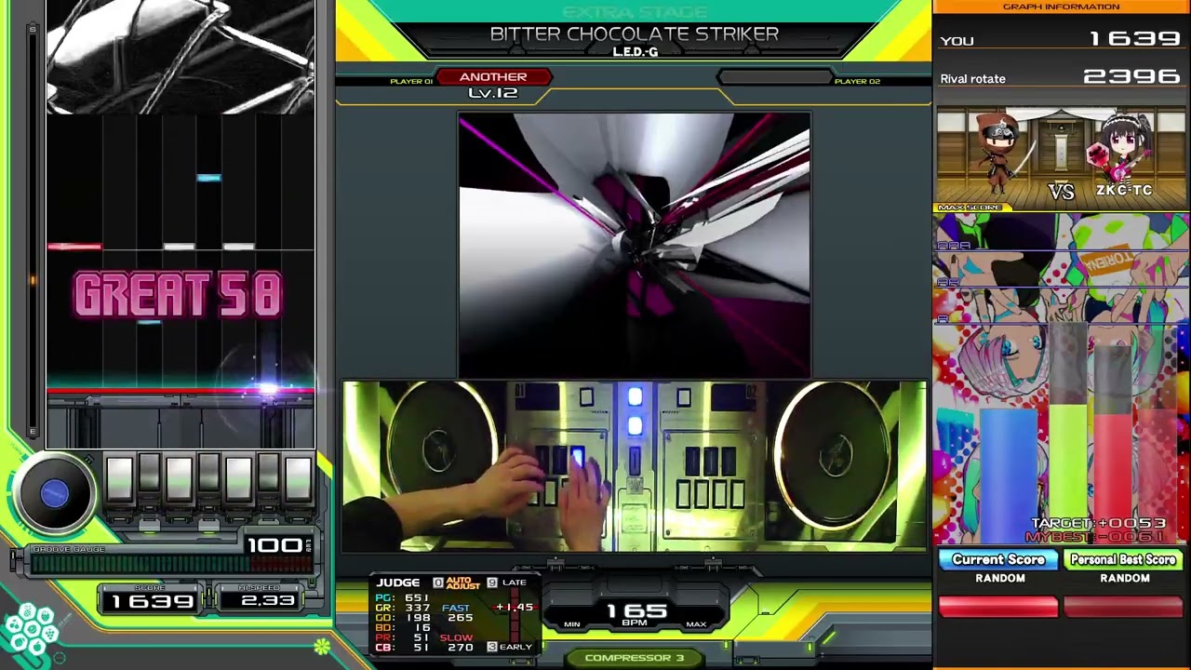This screenshot has height=670, width=1191.
Task: Click the YOU score 1639 in graph panel
Action: [x=1135, y=39]
